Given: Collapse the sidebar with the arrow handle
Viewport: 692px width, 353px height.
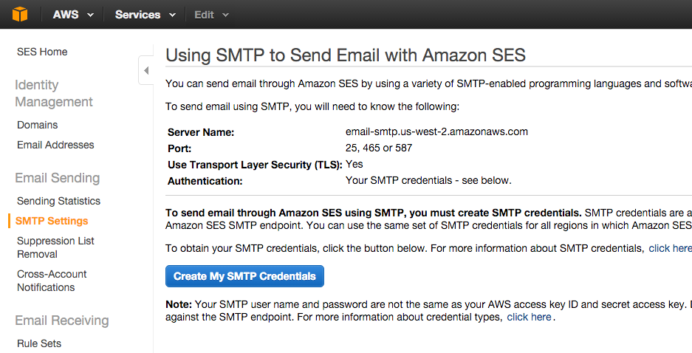Looking at the screenshot, I should click(146, 70).
